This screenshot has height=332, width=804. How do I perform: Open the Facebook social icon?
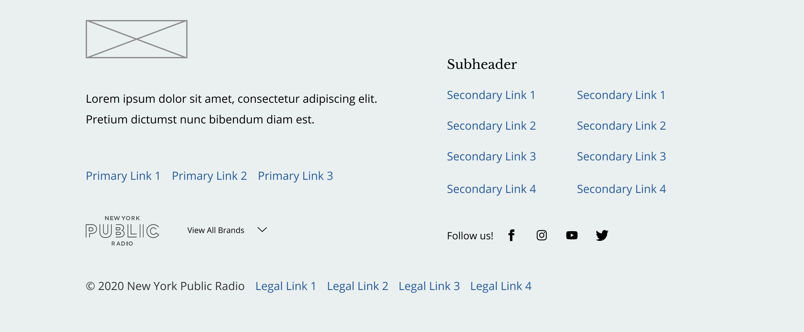(511, 235)
